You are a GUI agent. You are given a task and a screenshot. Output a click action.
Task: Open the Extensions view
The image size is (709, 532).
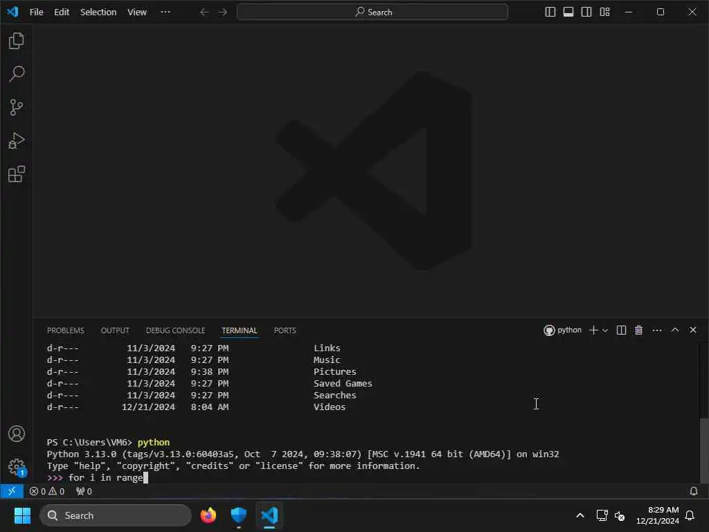pos(17,174)
